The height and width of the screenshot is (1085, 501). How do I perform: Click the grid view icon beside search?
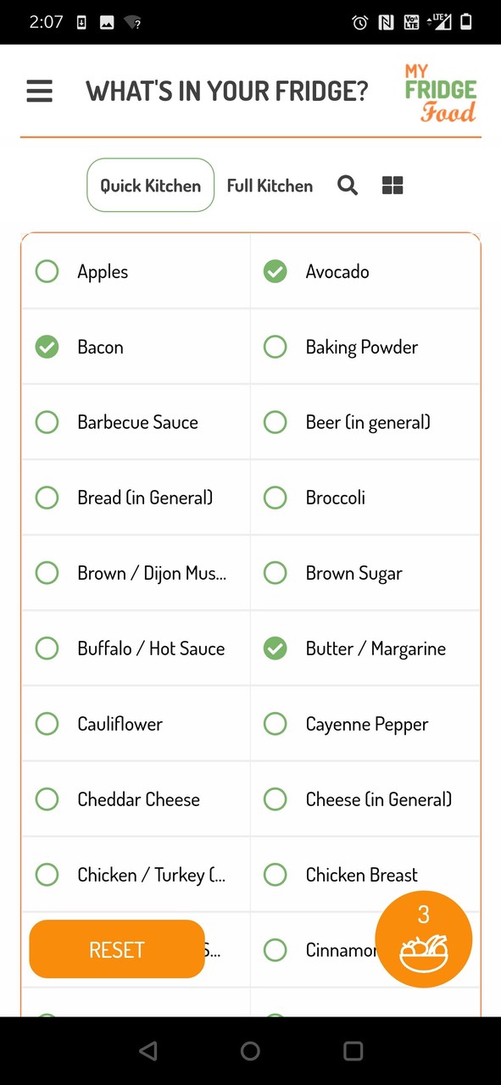click(x=392, y=185)
